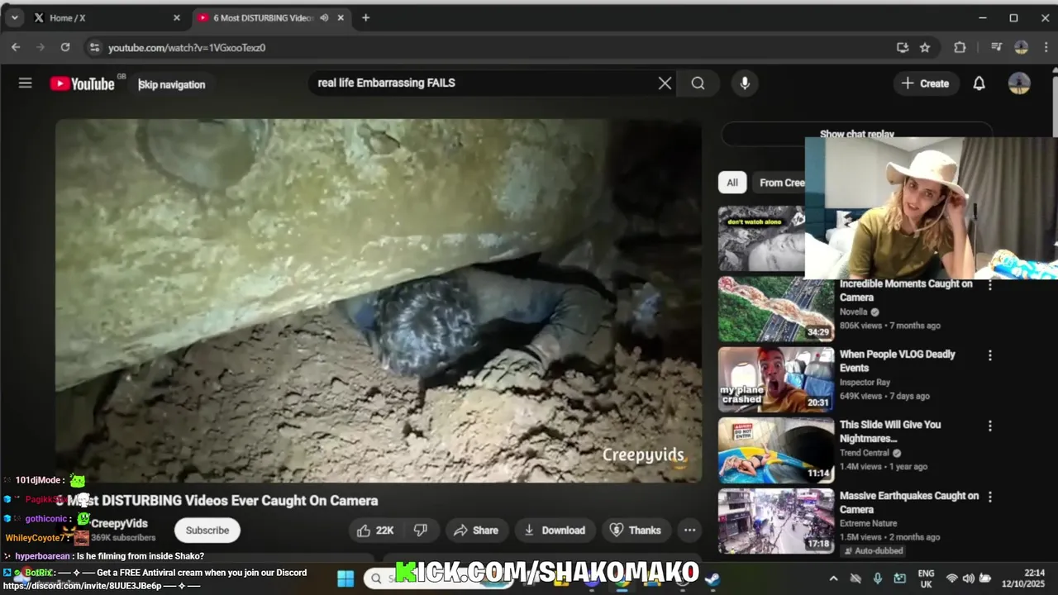This screenshot has width=1058, height=595.
Task: Open YouTube notifications bell
Action: point(979,83)
